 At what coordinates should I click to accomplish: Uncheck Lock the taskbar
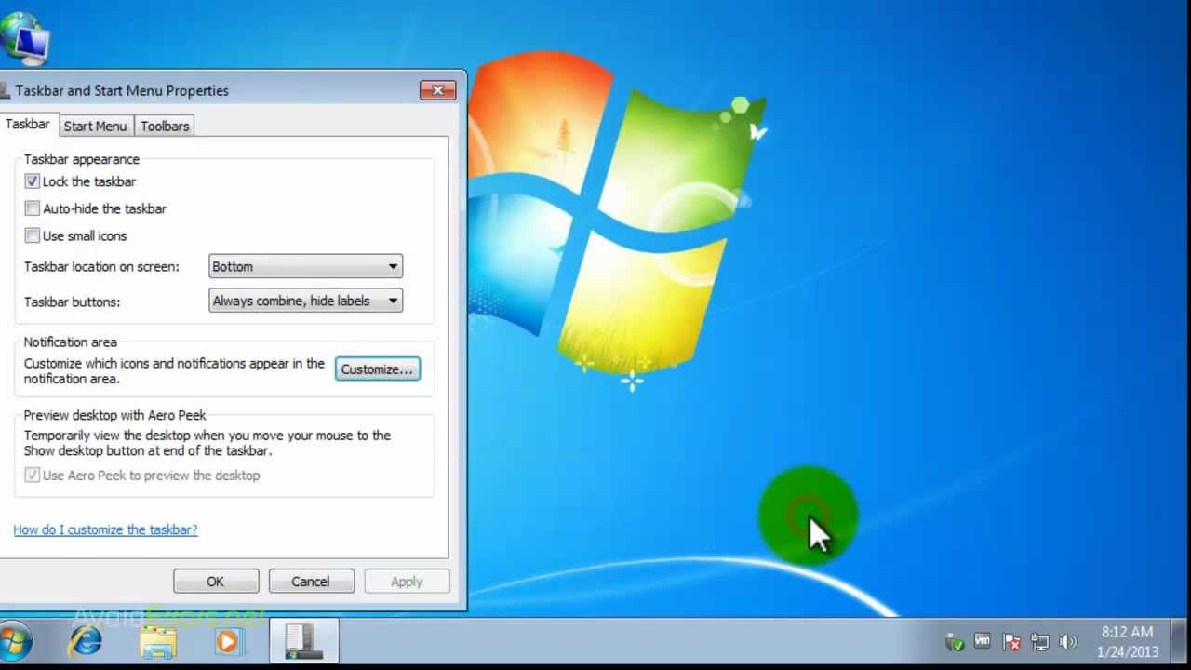coord(32,181)
